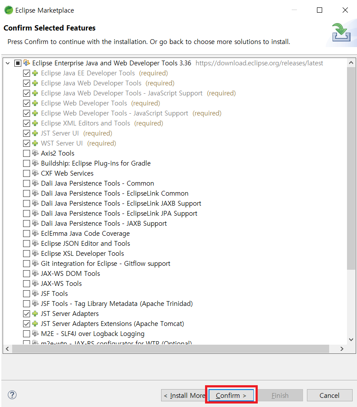The width and height of the screenshot is (357, 407).
Task: Select Eclipse Web Developer Tools - JavaScript Support row
Action: [131, 113]
